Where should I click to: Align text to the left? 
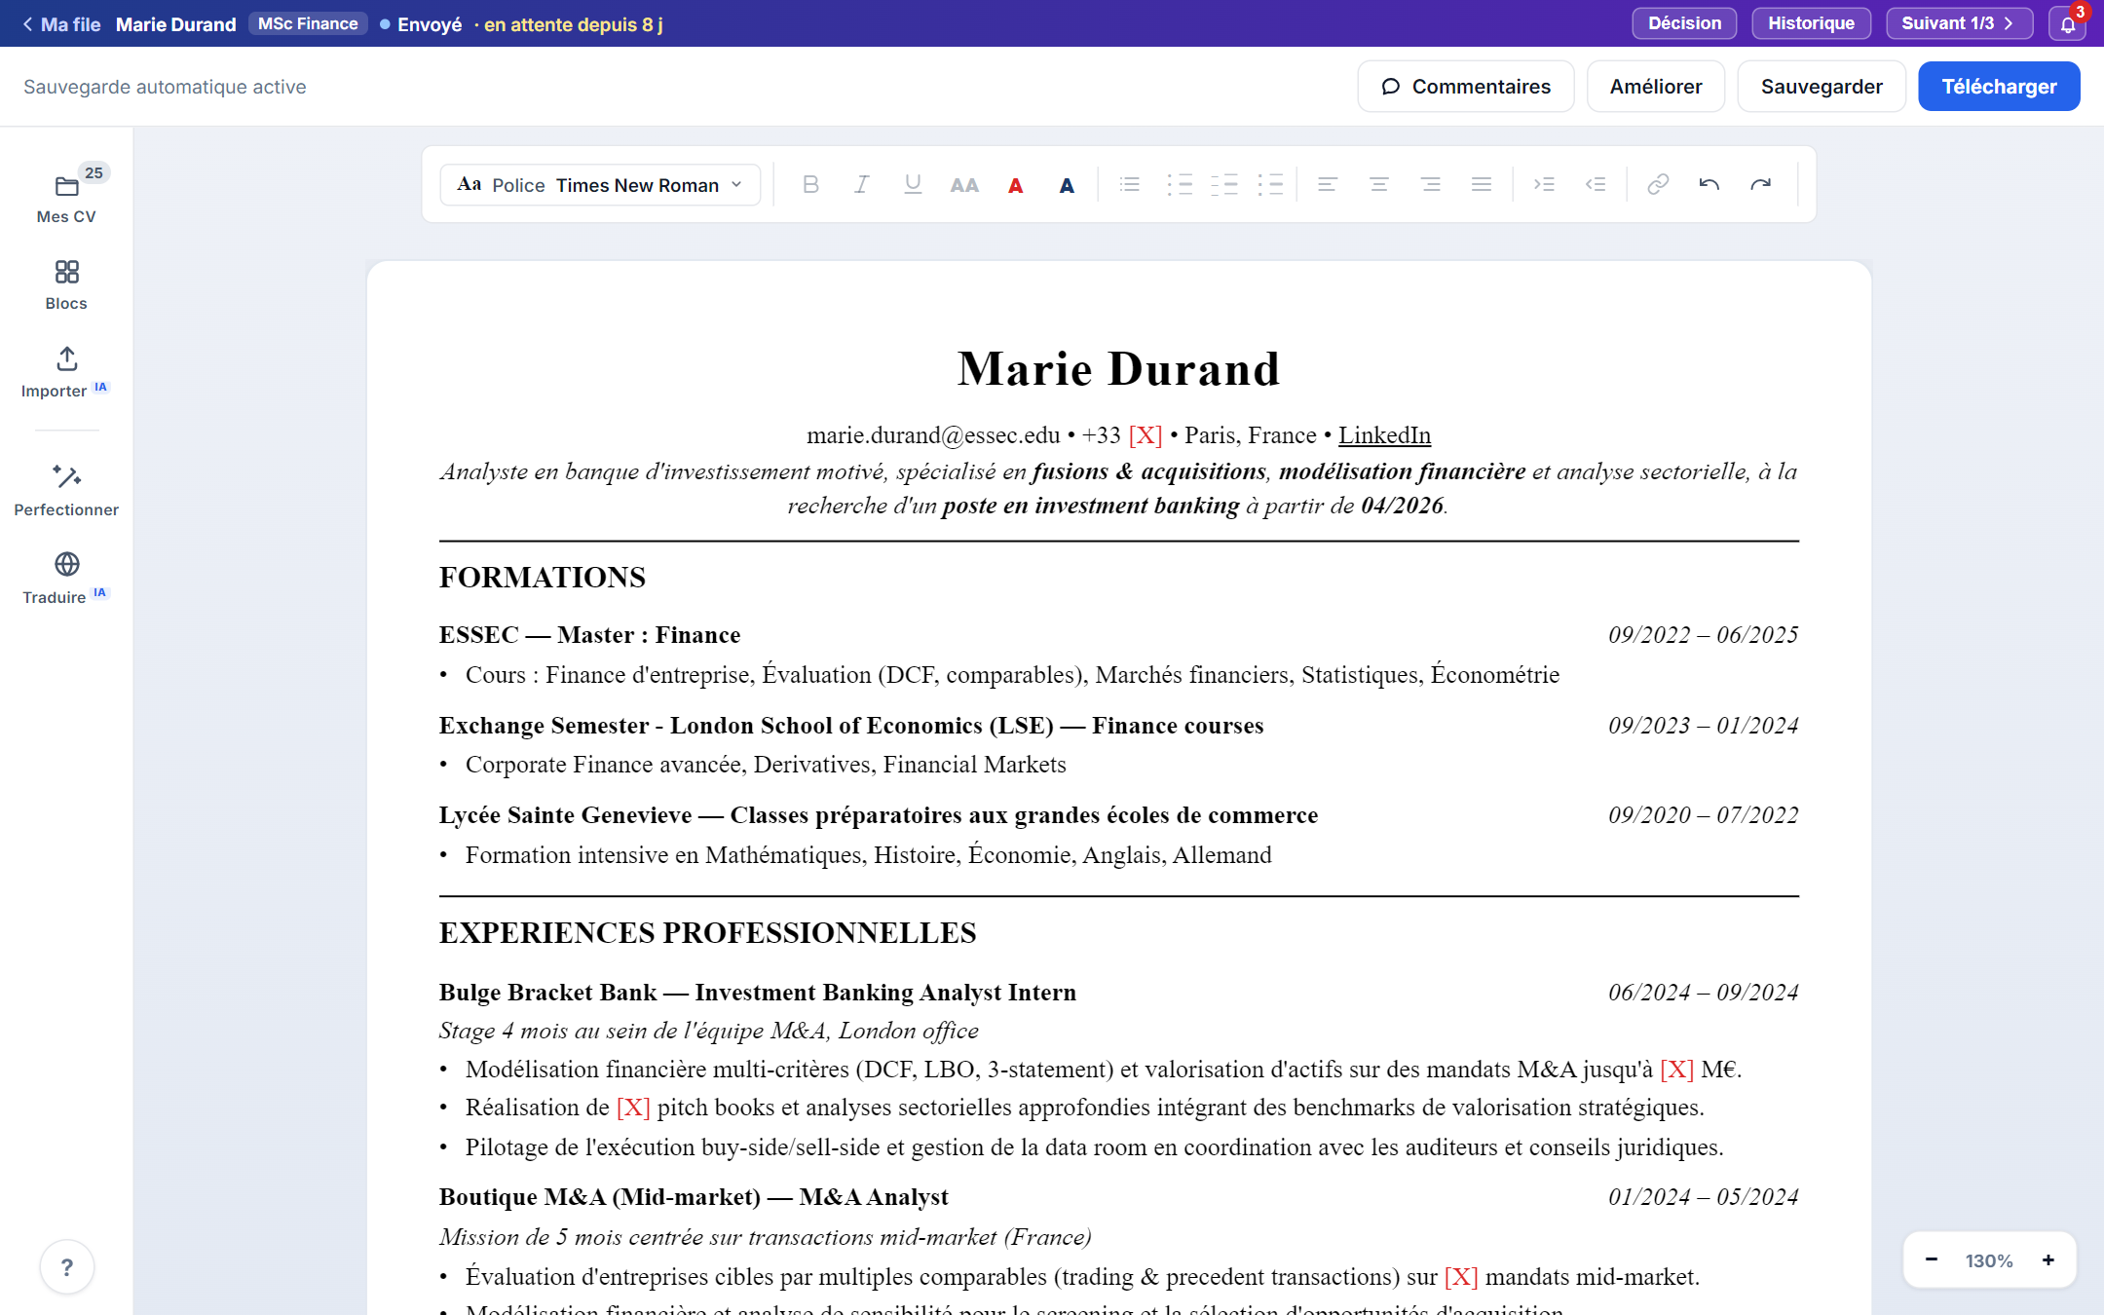[1328, 184]
